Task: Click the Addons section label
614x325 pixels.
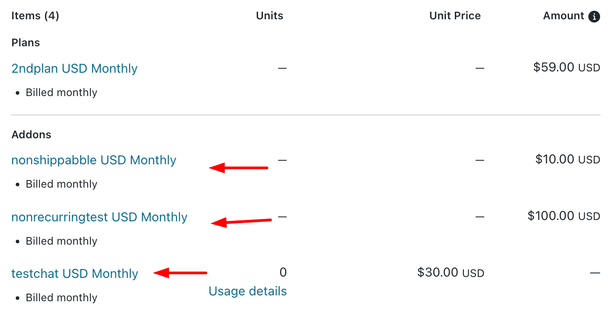Action: (31, 135)
